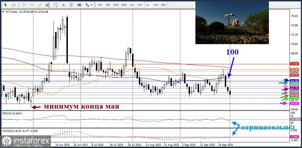
Task: Choose the horizontal line drawing tool
Action: pyautogui.click(x=32, y=5)
